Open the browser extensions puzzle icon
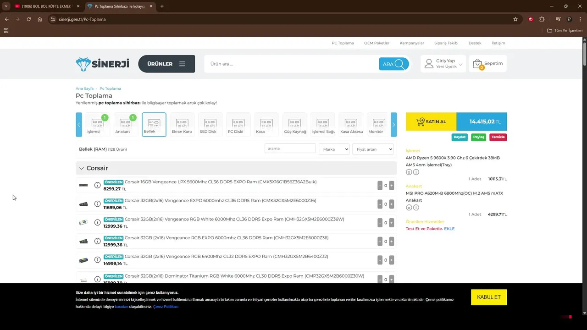The height and width of the screenshot is (330, 587). pyautogui.click(x=542, y=19)
